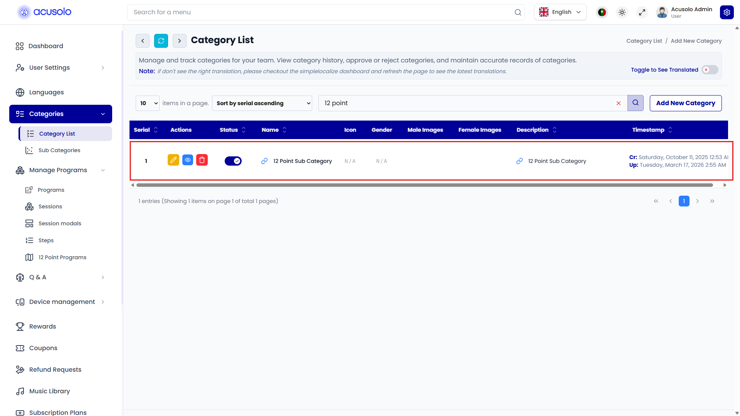Image resolution: width=740 pixels, height=416 pixels.
Task: Run the category search with magnifier button
Action: (x=636, y=103)
